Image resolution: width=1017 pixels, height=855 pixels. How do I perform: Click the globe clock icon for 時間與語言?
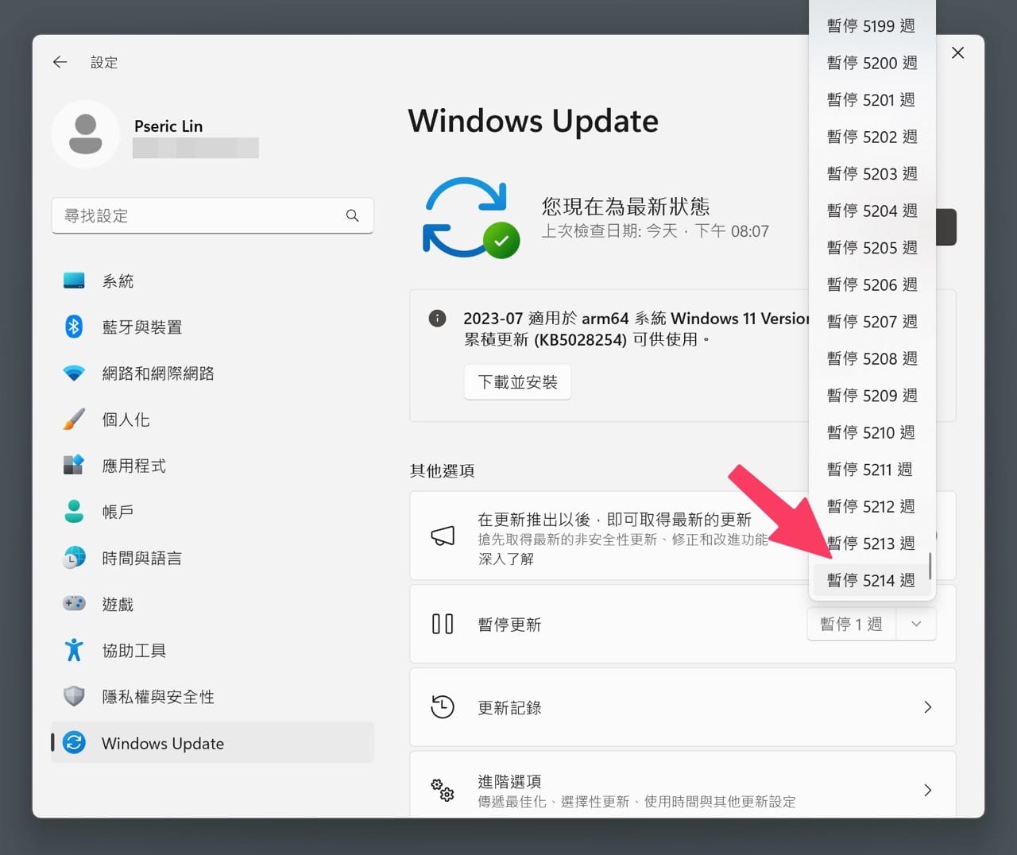click(74, 557)
